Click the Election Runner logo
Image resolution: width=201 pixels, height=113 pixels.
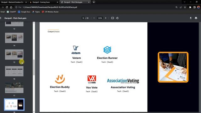tap(107, 50)
